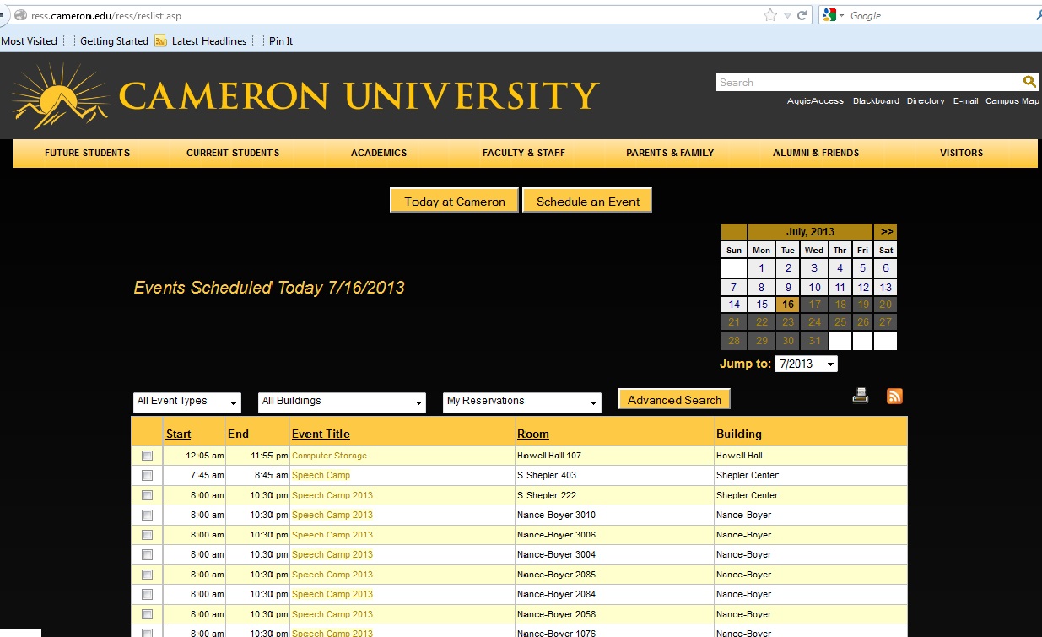Open the Getting Started bookmark
This screenshot has height=637, width=1042.
[105, 40]
